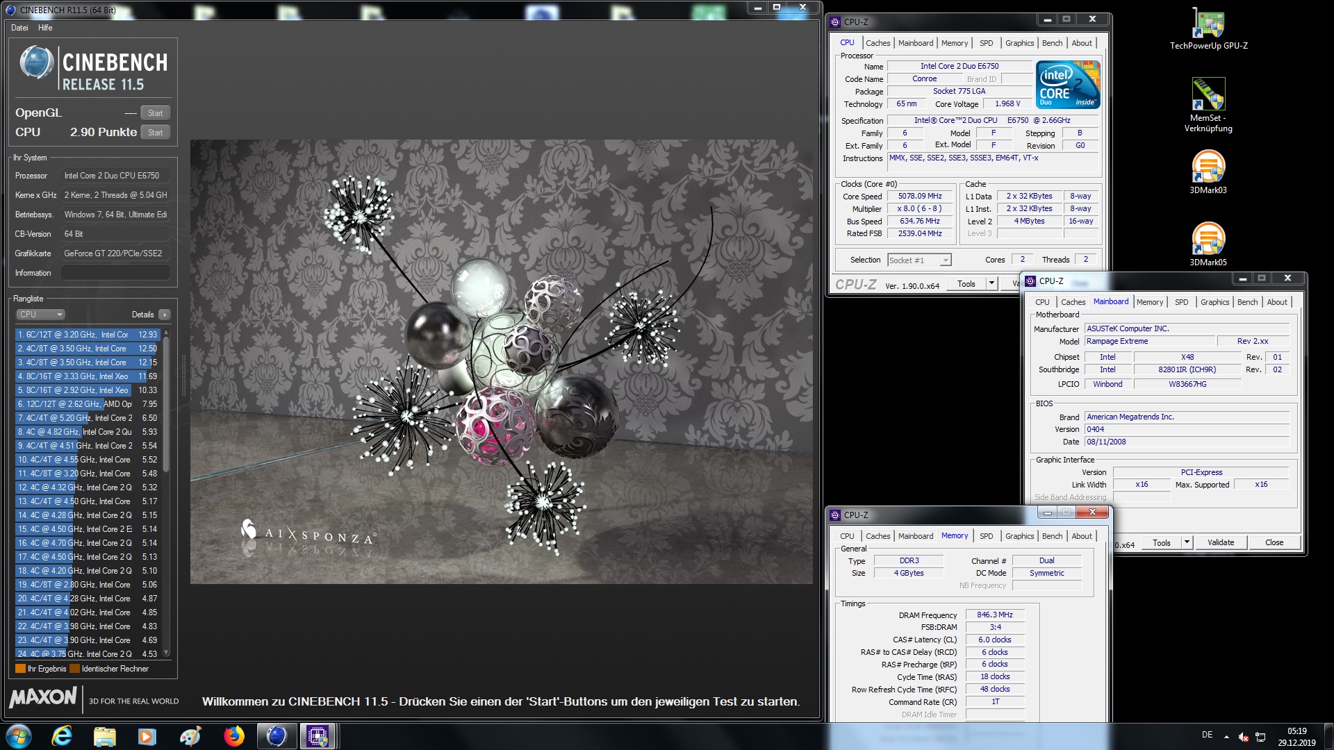Viewport: 1334px width, 750px height.
Task: Click the DE language indicator
Action: [x=1207, y=735]
